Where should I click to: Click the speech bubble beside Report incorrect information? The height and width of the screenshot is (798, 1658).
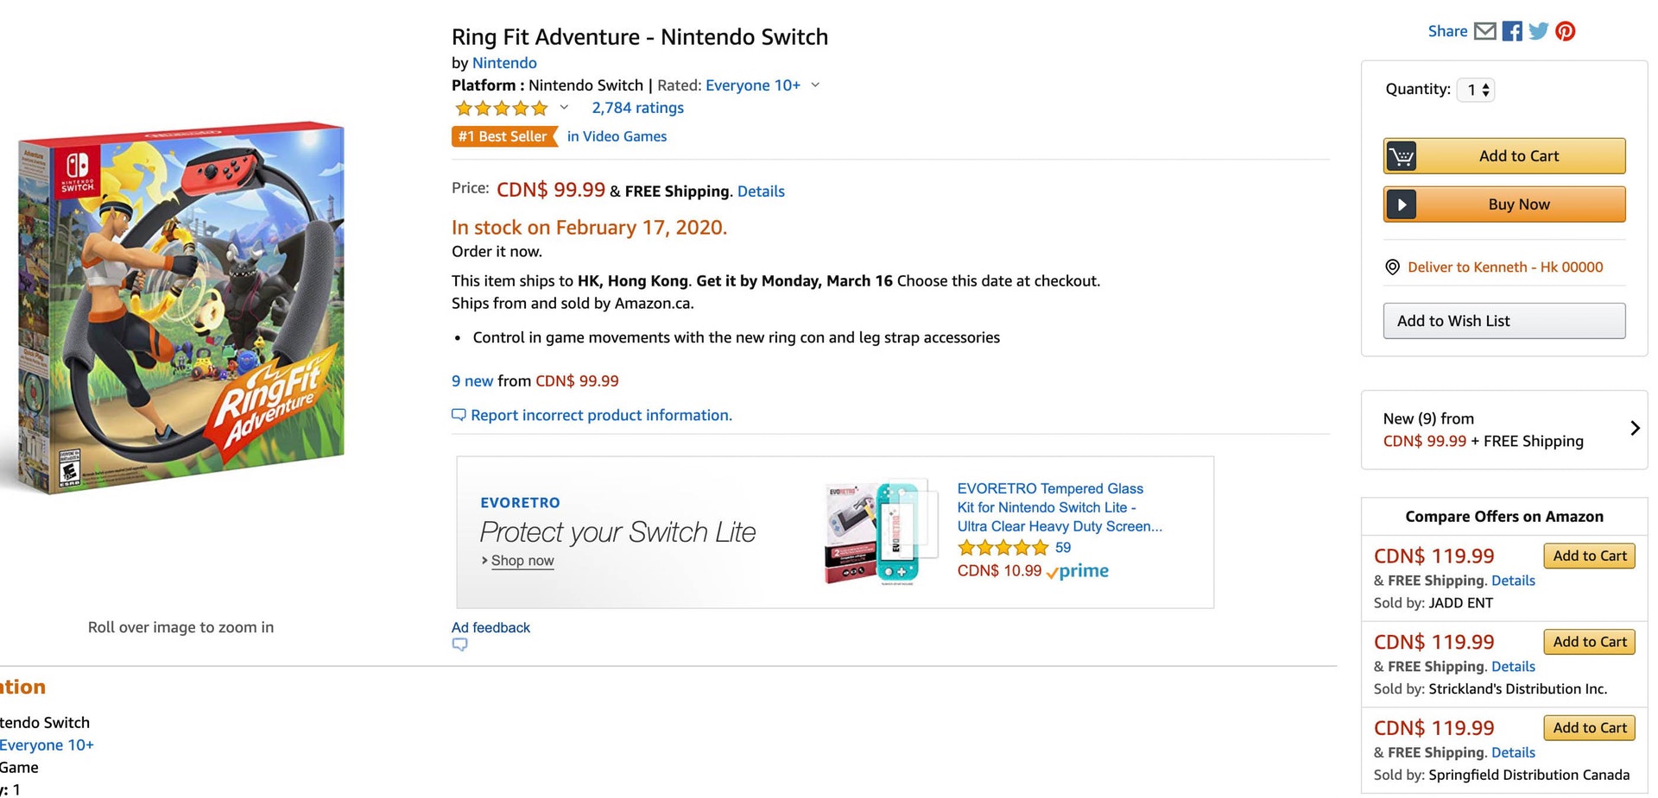click(x=459, y=415)
